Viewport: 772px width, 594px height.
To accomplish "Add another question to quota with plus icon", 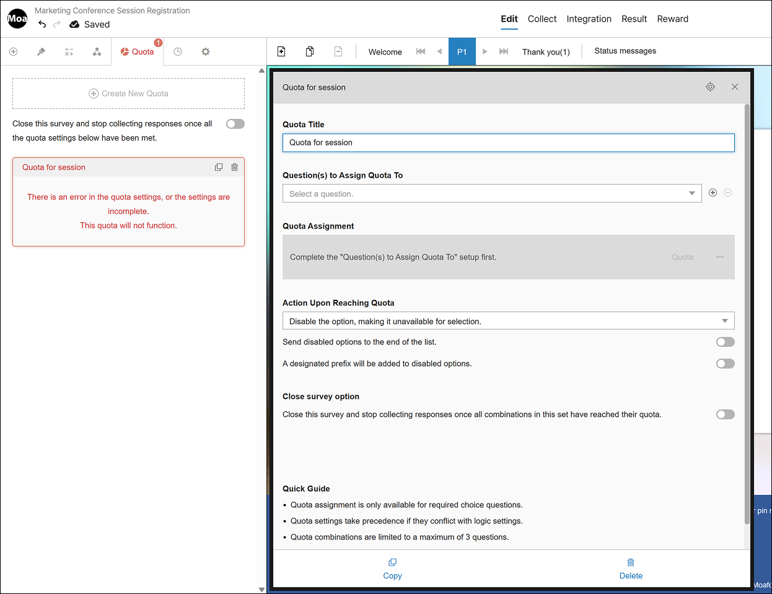I will click(x=713, y=193).
